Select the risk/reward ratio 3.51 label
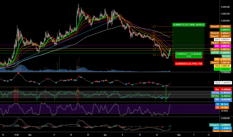 pos(189,55)
